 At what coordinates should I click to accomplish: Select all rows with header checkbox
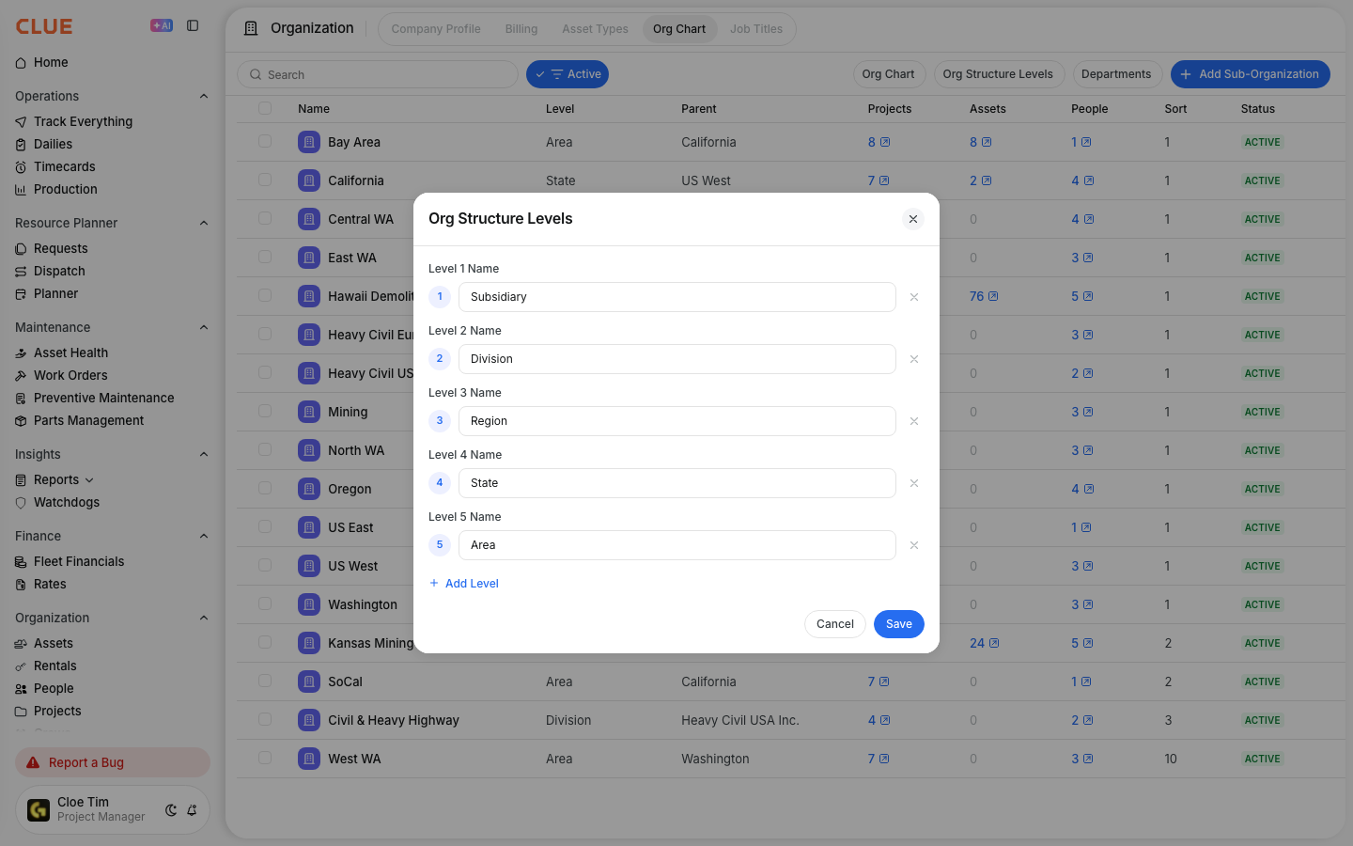coord(265,108)
